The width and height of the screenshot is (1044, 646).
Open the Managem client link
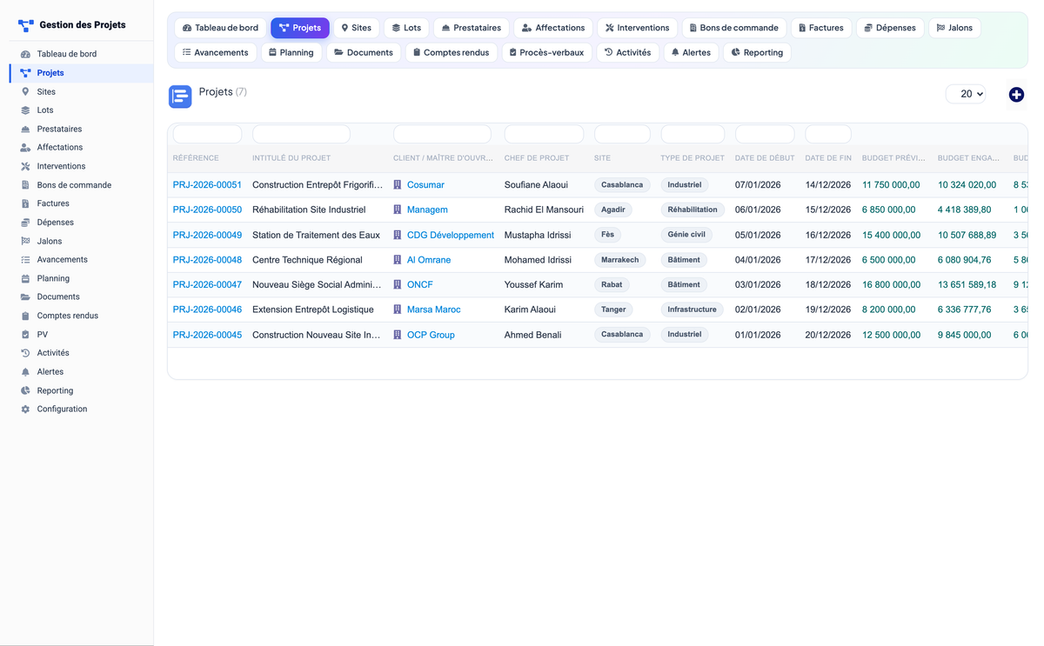pyautogui.click(x=427, y=210)
